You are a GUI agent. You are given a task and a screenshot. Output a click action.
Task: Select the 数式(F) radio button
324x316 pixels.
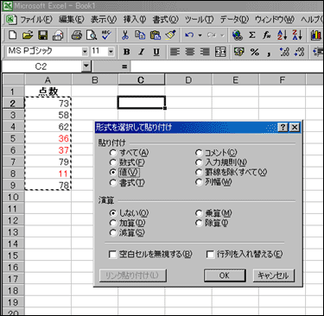(113, 162)
